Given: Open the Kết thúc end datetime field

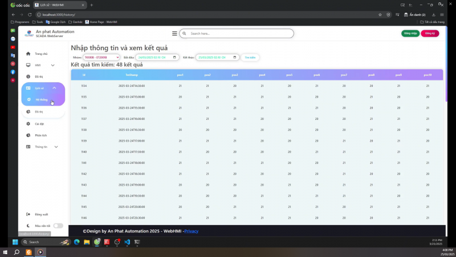Looking at the screenshot, I should (x=217, y=58).
